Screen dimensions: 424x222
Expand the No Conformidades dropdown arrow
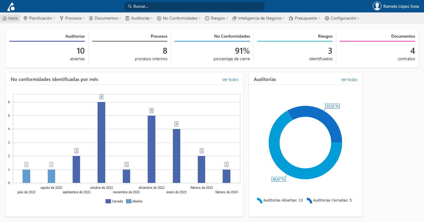click(200, 18)
